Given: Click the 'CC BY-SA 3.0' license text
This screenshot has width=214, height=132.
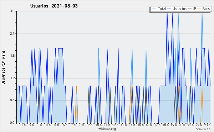Looking at the screenshot, I should (203, 129).
